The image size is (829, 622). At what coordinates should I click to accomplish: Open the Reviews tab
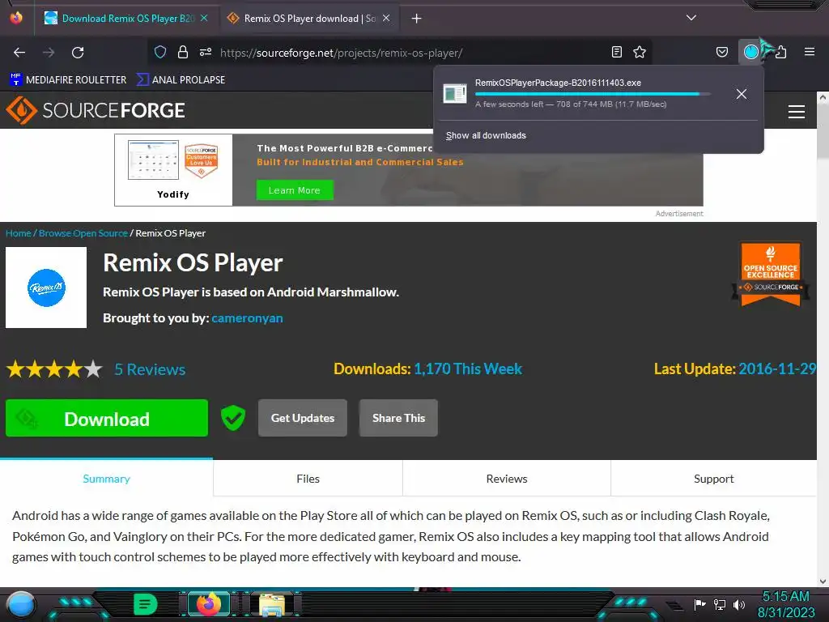[x=507, y=478]
